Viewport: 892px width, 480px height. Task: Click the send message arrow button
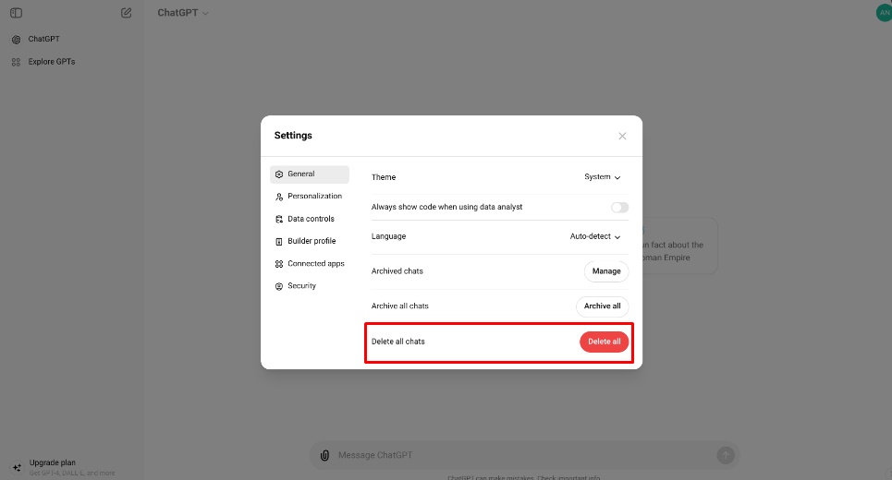point(726,456)
